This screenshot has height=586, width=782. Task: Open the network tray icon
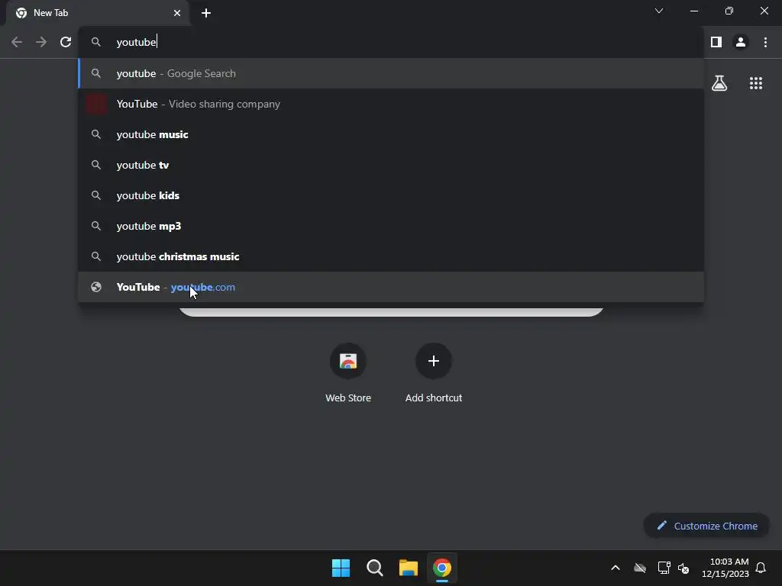click(664, 568)
